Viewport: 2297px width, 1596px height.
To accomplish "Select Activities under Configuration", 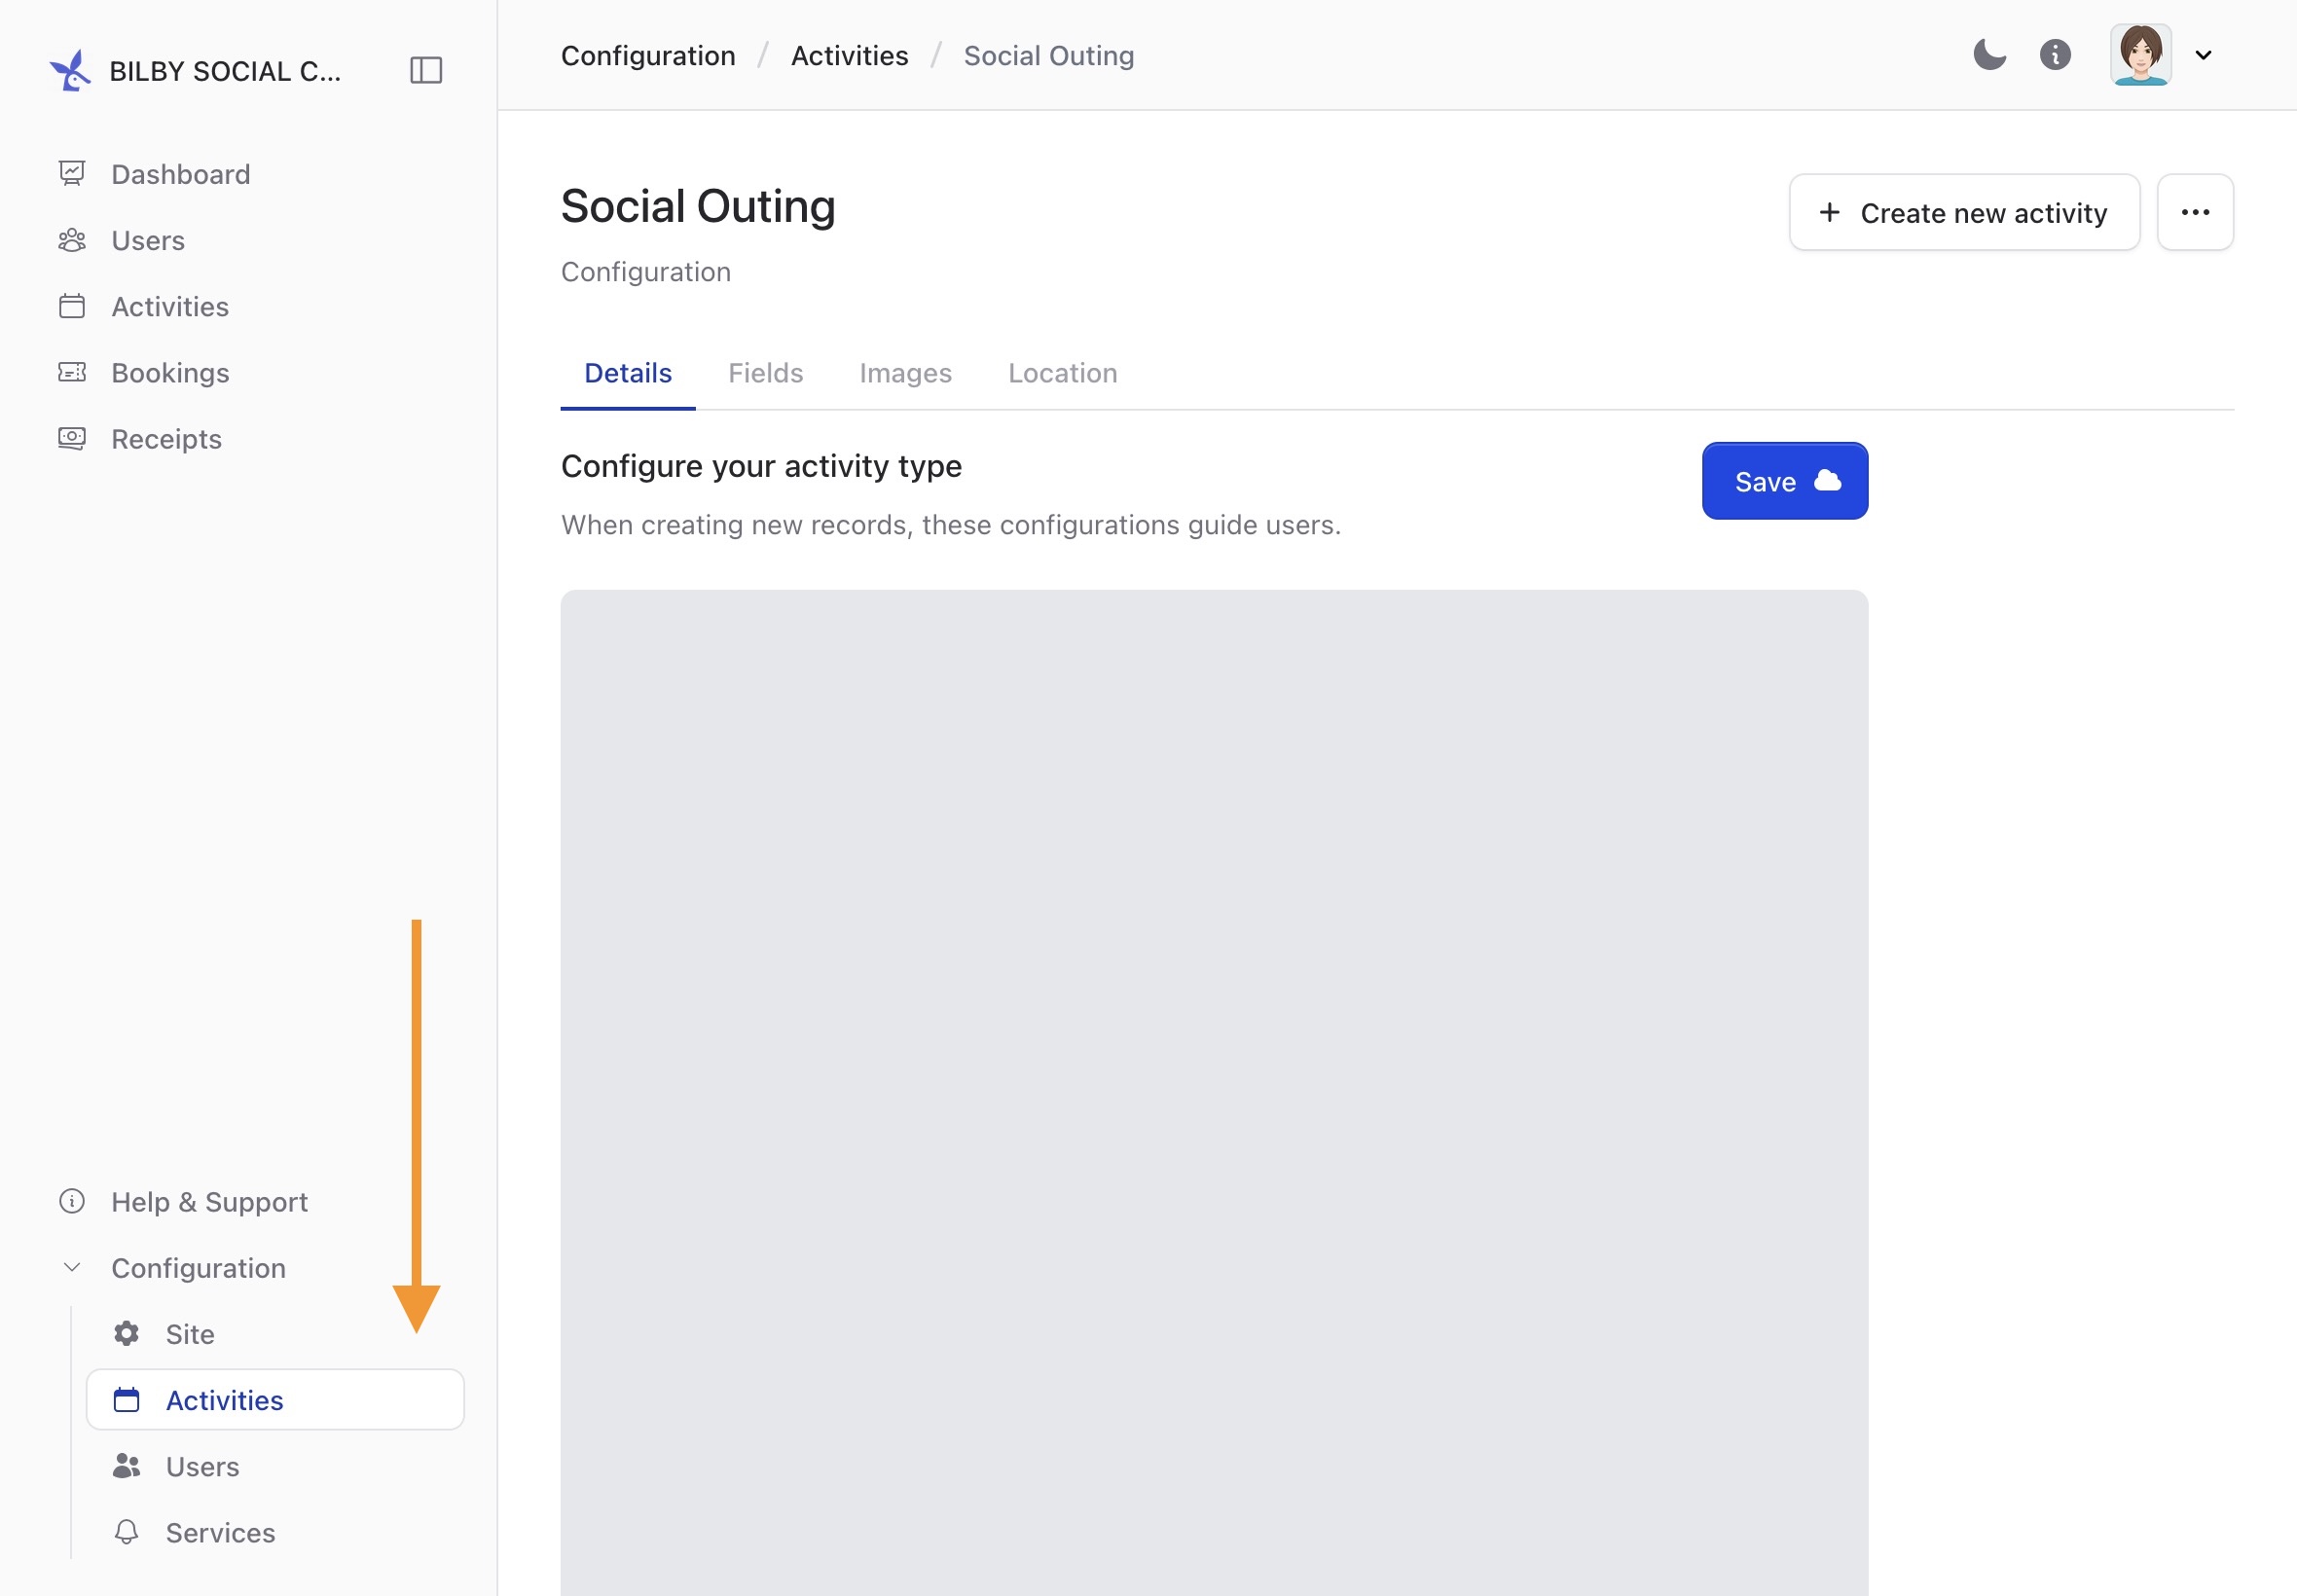I will coord(275,1399).
